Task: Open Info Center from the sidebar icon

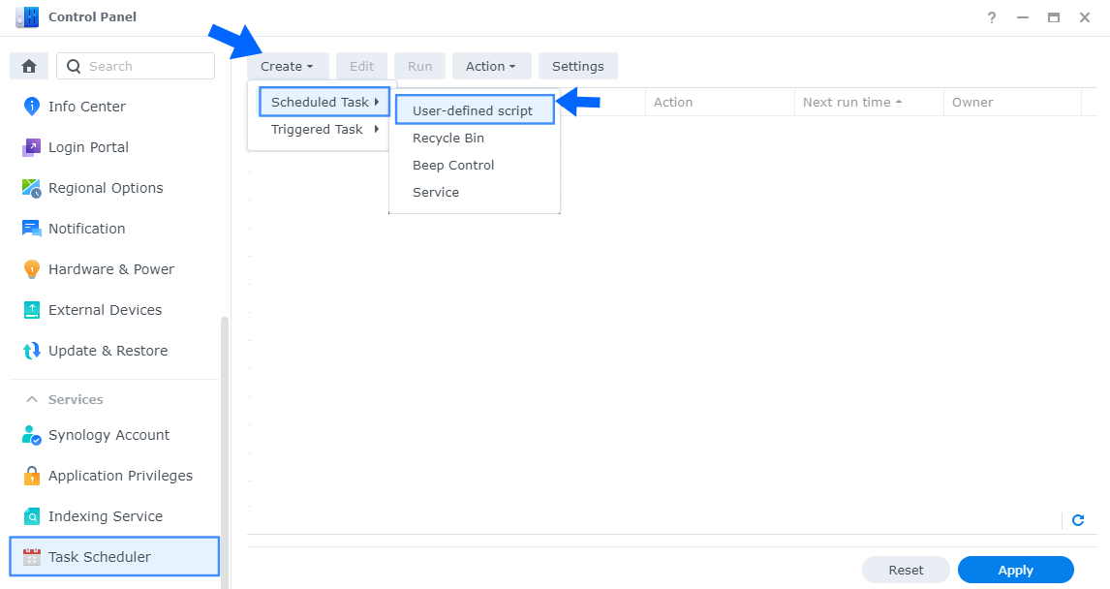Action: pos(32,107)
